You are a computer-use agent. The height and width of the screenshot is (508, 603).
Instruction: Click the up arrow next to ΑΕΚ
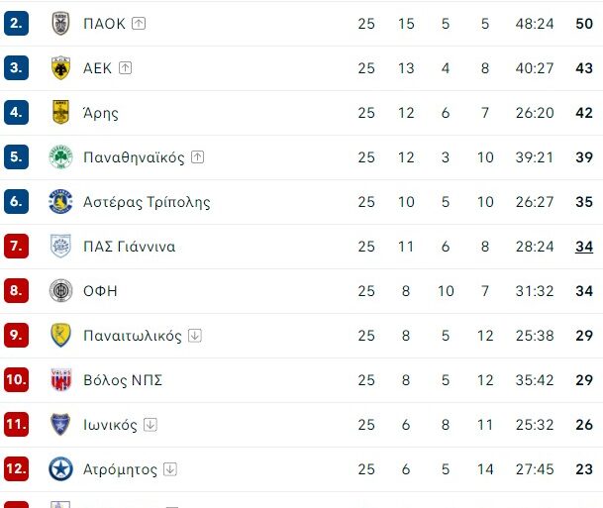[x=125, y=68]
